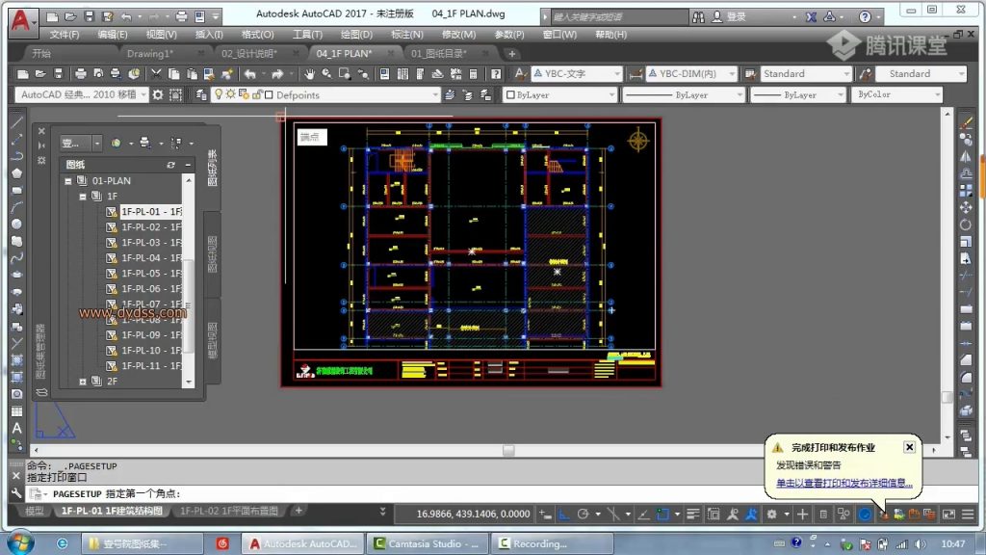This screenshot has height=555, width=986.
Task: Open the YBC-DIM(内) dimension style dropdown
Action: click(x=691, y=74)
